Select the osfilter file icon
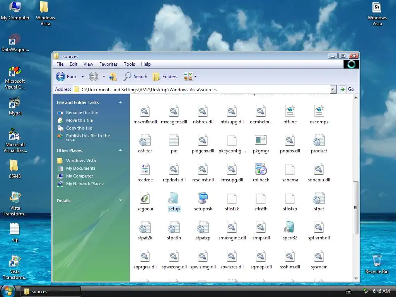This screenshot has height=297, width=396. pyautogui.click(x=145, y=140)
